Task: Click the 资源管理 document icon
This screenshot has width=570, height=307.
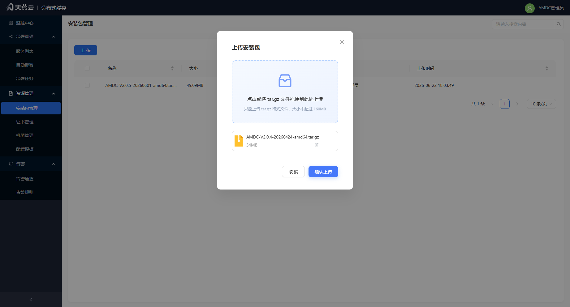Action: point(11,93)
